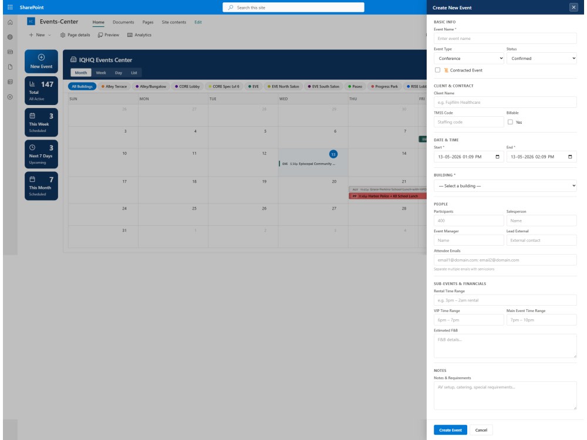
Task: Open the Harbor Police + K8 School Lunch event
Action: [x=387, y=196]
